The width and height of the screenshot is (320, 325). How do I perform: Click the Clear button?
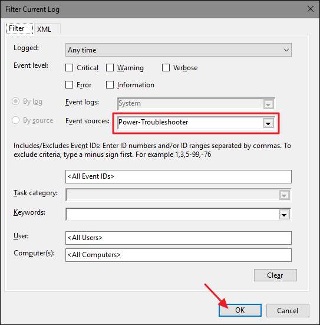[275, 275]
